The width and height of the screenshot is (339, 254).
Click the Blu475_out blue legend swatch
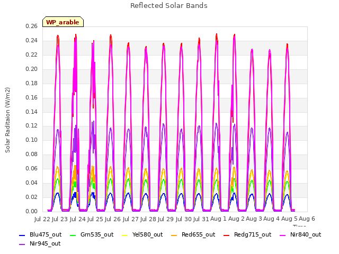coord(22,235)
